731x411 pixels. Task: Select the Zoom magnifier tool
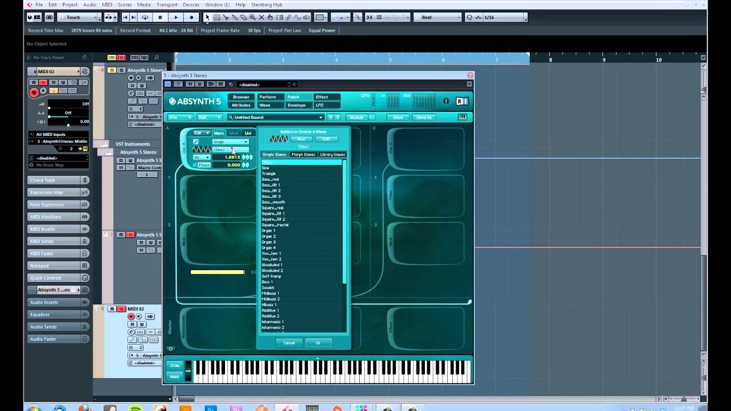[252, 18]
